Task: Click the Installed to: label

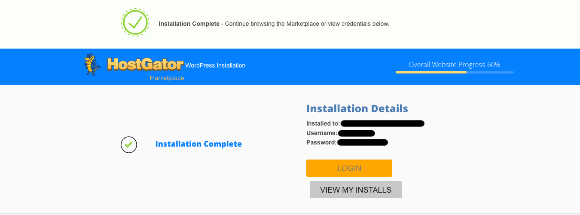Action: pyautogui.click(x=323, y=124)
